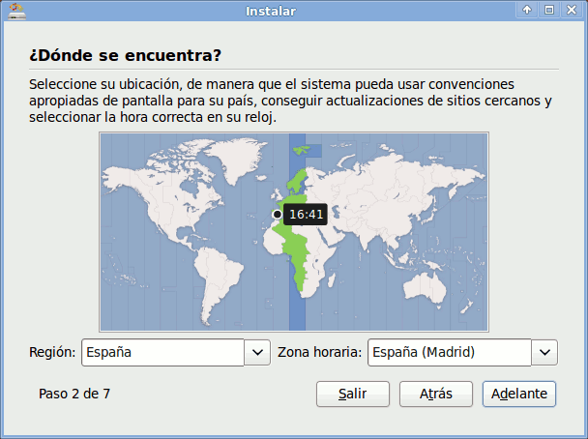This screenshot has height=439, width=588.
Task: Select Australia on the world map
Action: click(x=425, y=288)
